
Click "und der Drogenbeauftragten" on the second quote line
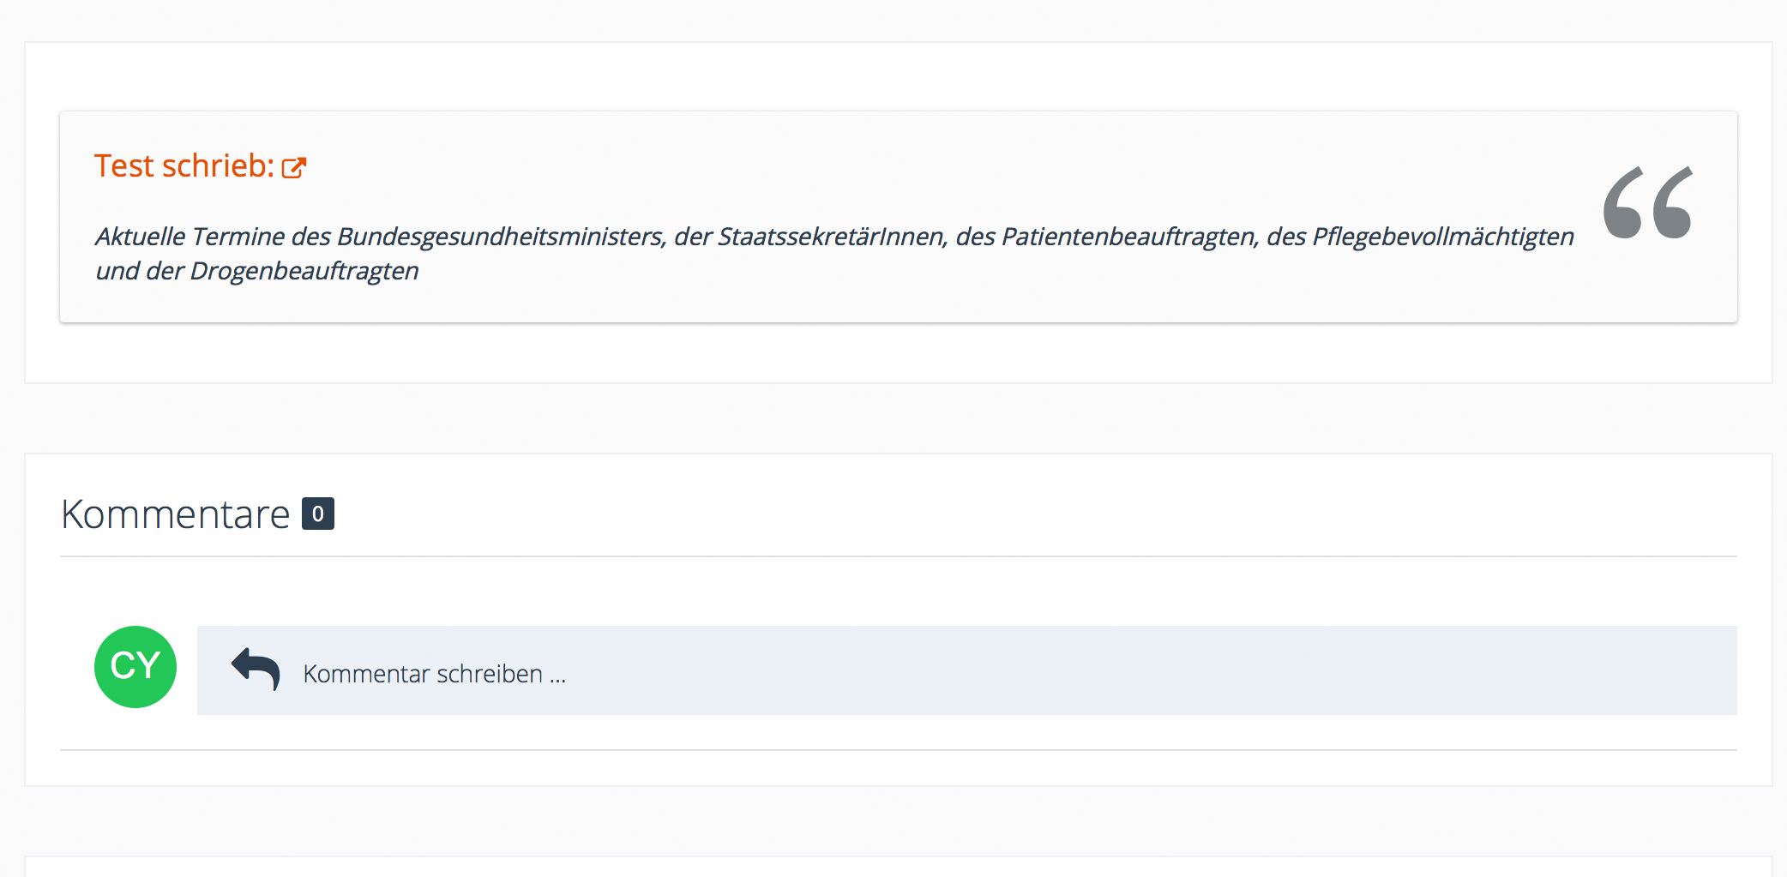click(x=257, y=271)
